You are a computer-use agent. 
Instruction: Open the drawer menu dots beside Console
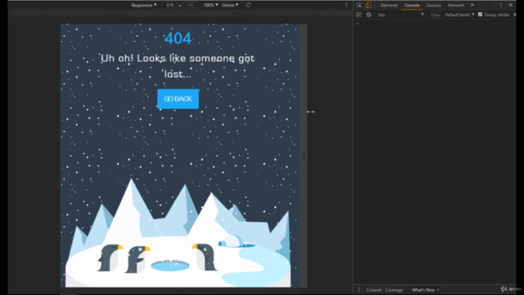(359, 290)
